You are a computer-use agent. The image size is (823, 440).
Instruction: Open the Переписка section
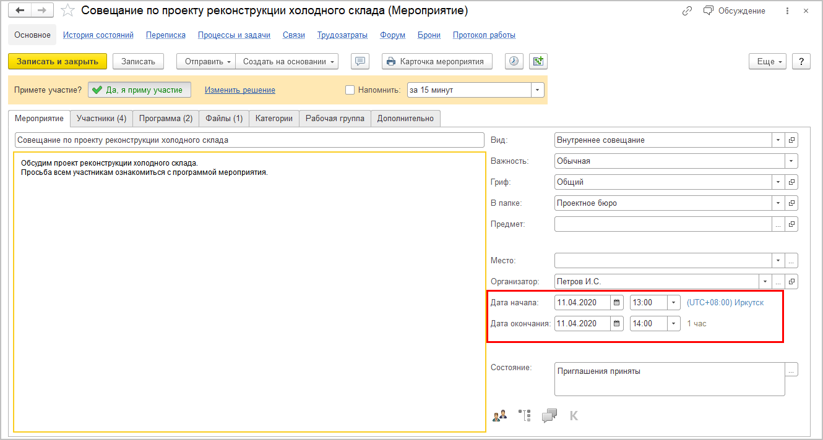[166, 35]
